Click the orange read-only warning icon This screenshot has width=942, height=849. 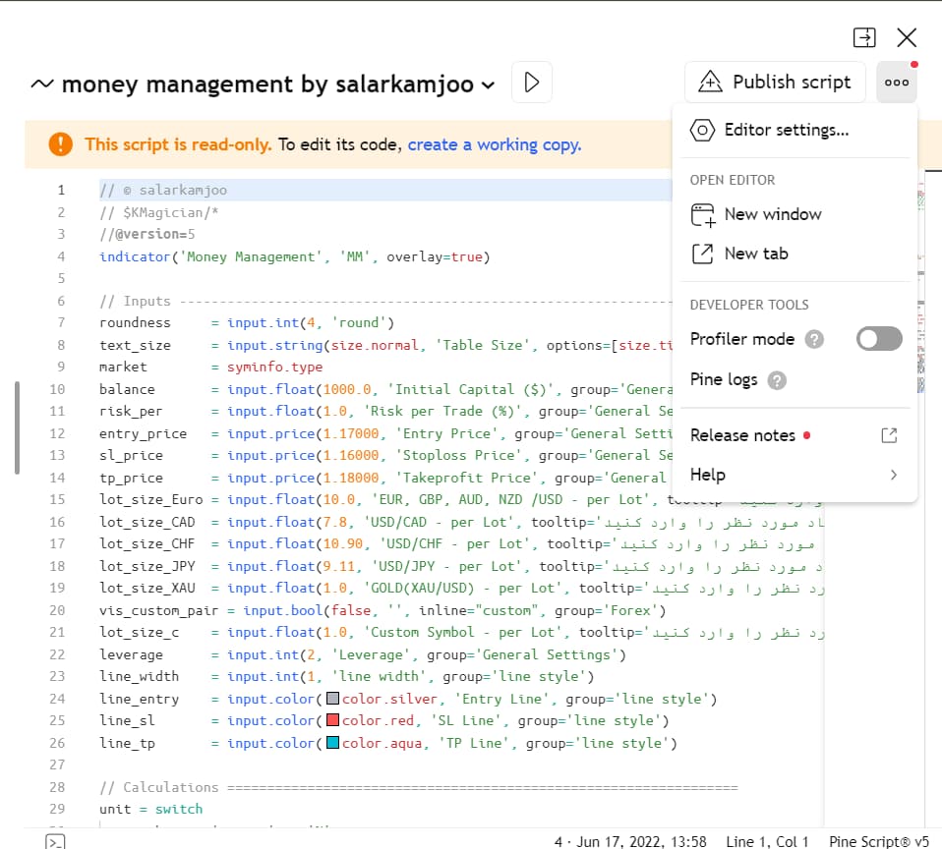(60, 144)
